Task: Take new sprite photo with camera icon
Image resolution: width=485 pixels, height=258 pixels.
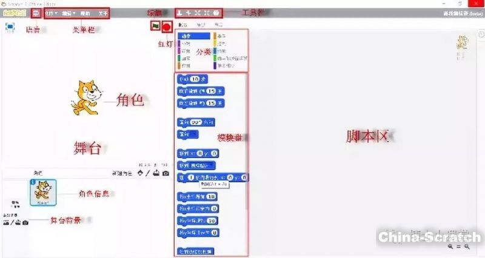Action: point(166,174)
